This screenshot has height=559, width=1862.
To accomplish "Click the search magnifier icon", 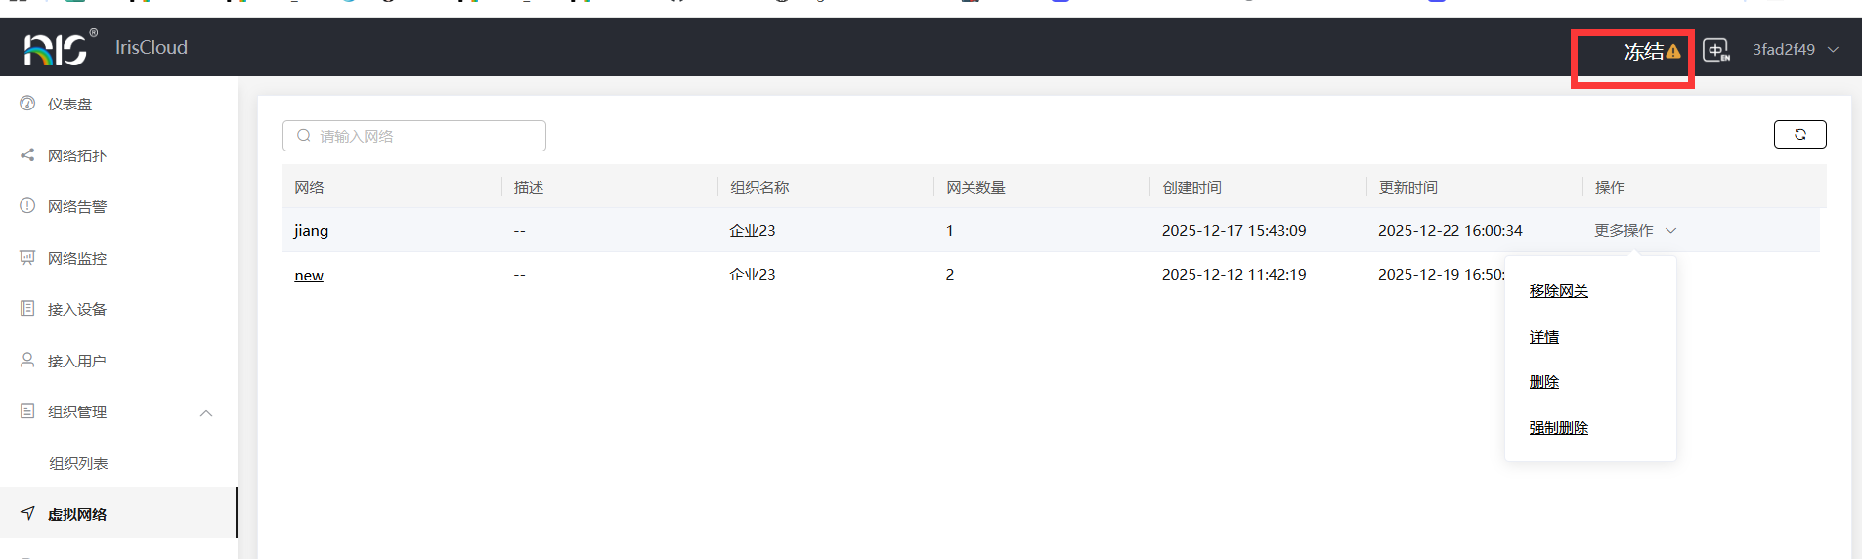I will (x=304, y=136).
